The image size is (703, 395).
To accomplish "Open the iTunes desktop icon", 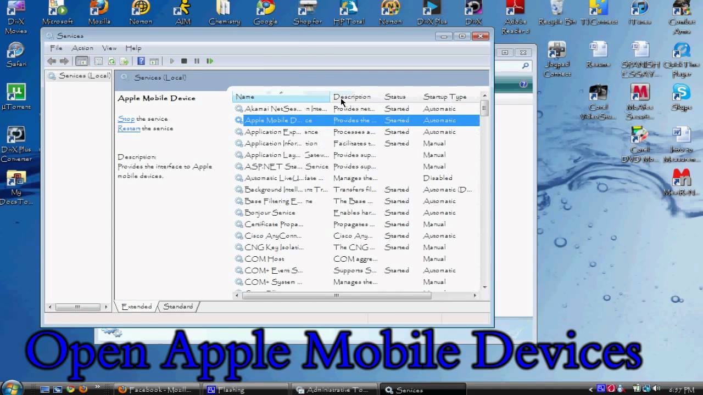I will tap(639, 13).
